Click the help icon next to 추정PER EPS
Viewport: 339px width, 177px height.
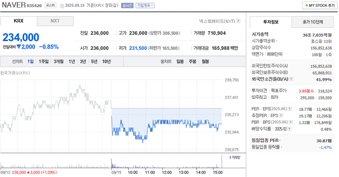click(281, 116)
